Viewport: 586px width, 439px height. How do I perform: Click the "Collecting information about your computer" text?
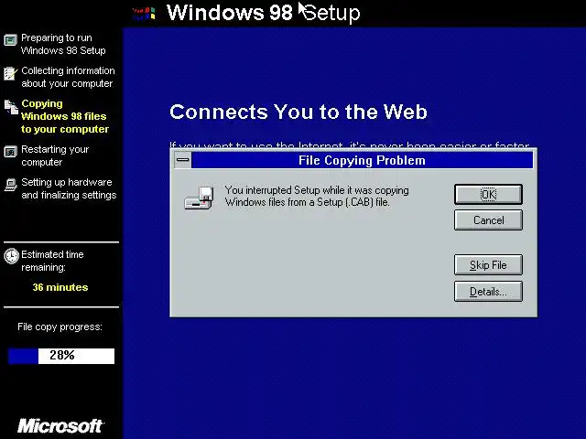click(68, 77)
